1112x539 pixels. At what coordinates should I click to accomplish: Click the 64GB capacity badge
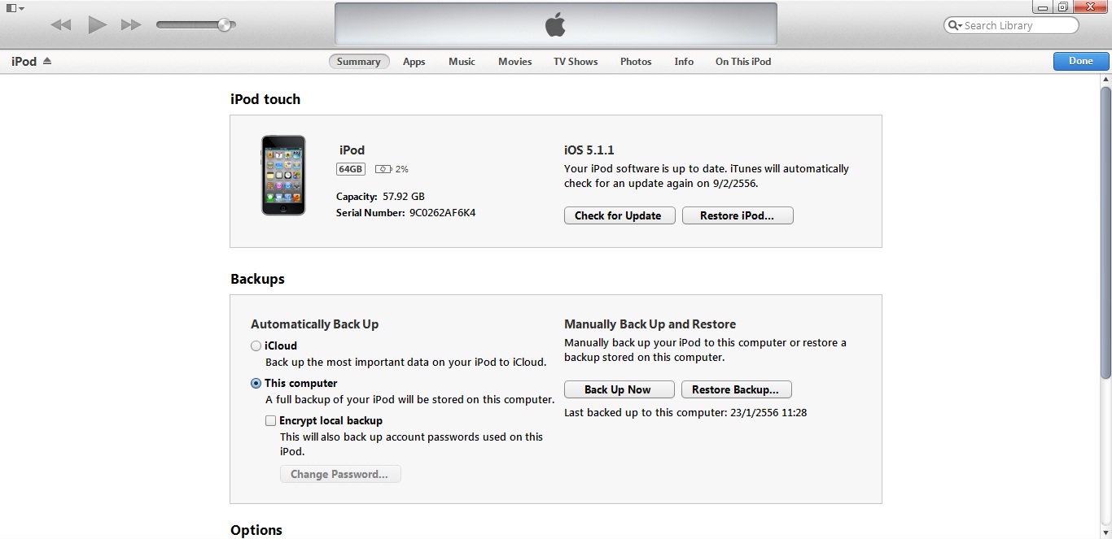[351, 169]
